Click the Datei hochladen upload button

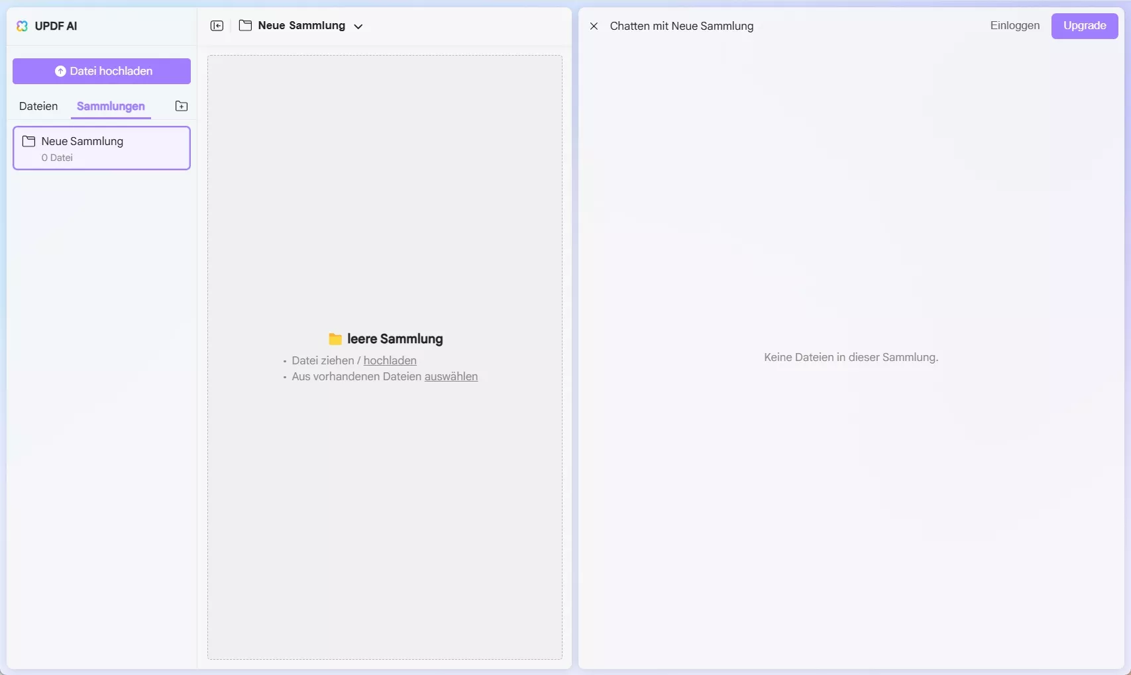(101, 71)
